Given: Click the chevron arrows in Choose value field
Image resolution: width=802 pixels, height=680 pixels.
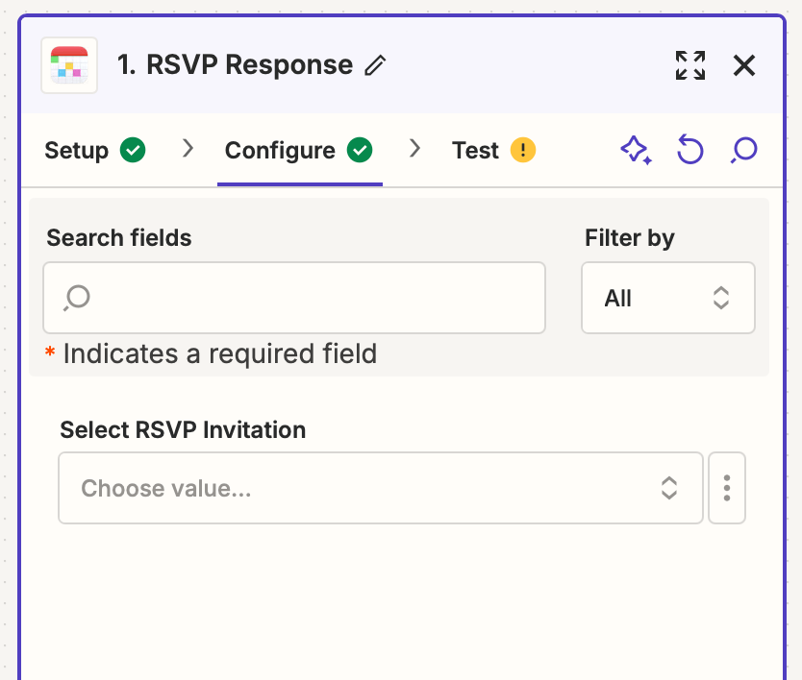Looking at the screenshot, I should [669, 488].
